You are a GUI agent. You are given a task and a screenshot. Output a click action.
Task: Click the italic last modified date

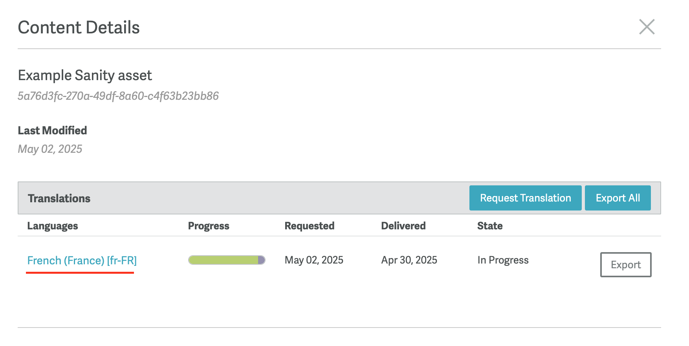coord(50,149)
